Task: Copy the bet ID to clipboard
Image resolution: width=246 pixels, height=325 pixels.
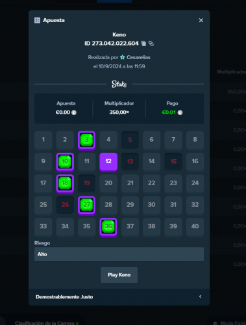Action: pos(143,44)
